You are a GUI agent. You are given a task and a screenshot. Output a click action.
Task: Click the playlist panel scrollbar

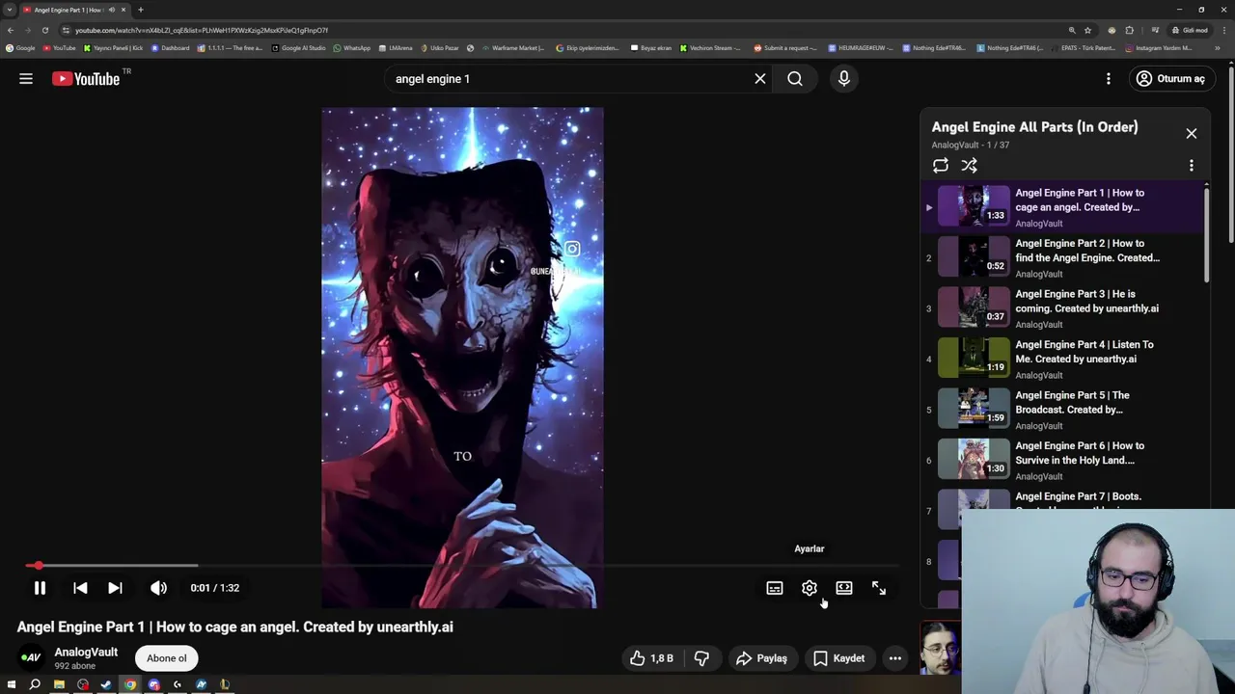tap(1206, 233)
